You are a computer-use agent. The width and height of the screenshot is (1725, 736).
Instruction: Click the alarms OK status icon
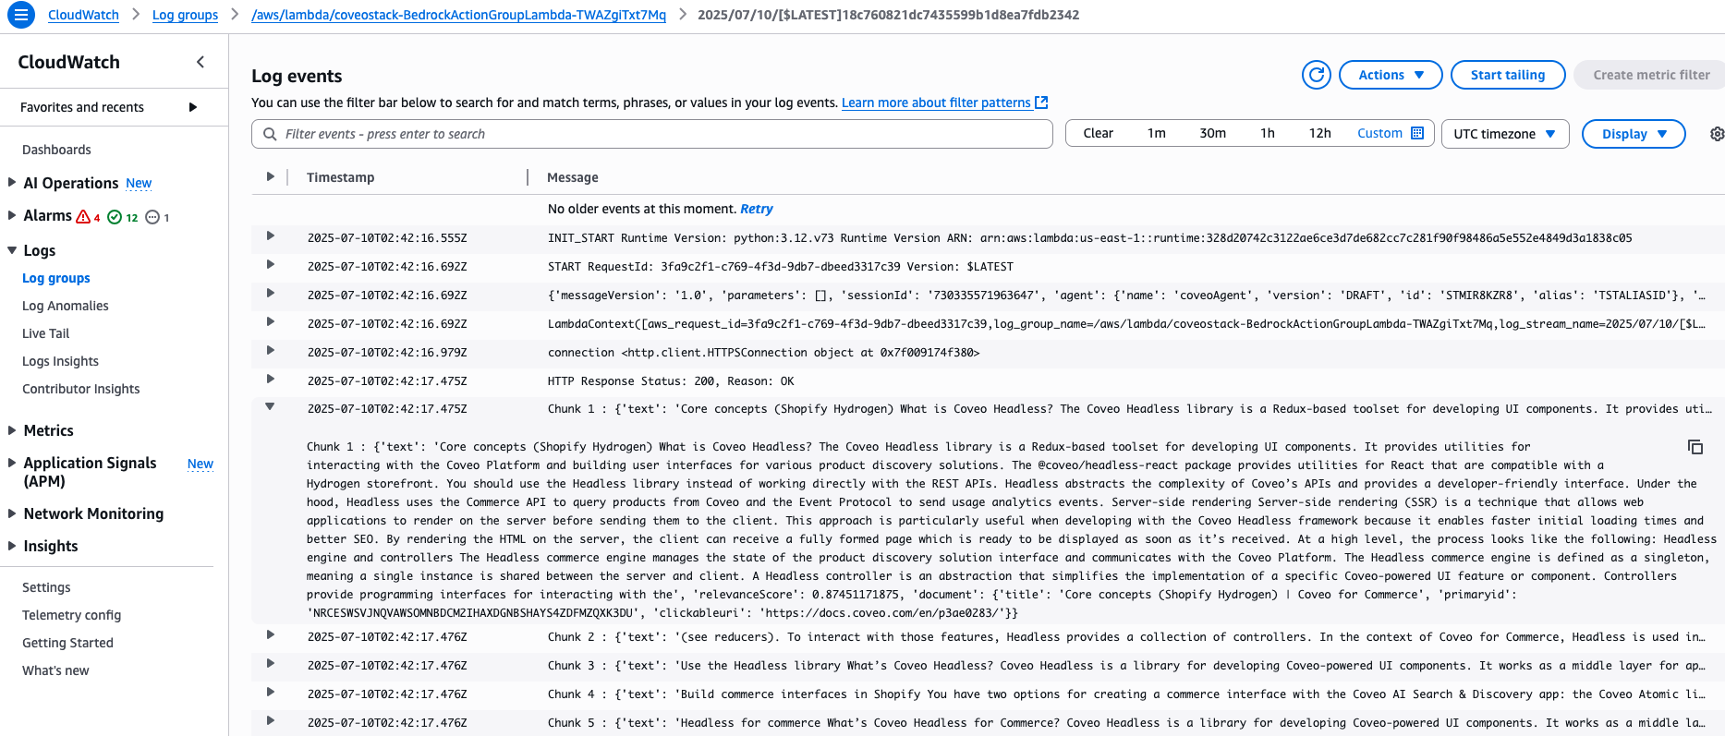pos(115,217)
